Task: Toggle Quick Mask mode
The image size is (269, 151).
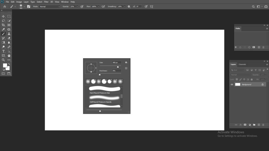Action: point(3,74)
